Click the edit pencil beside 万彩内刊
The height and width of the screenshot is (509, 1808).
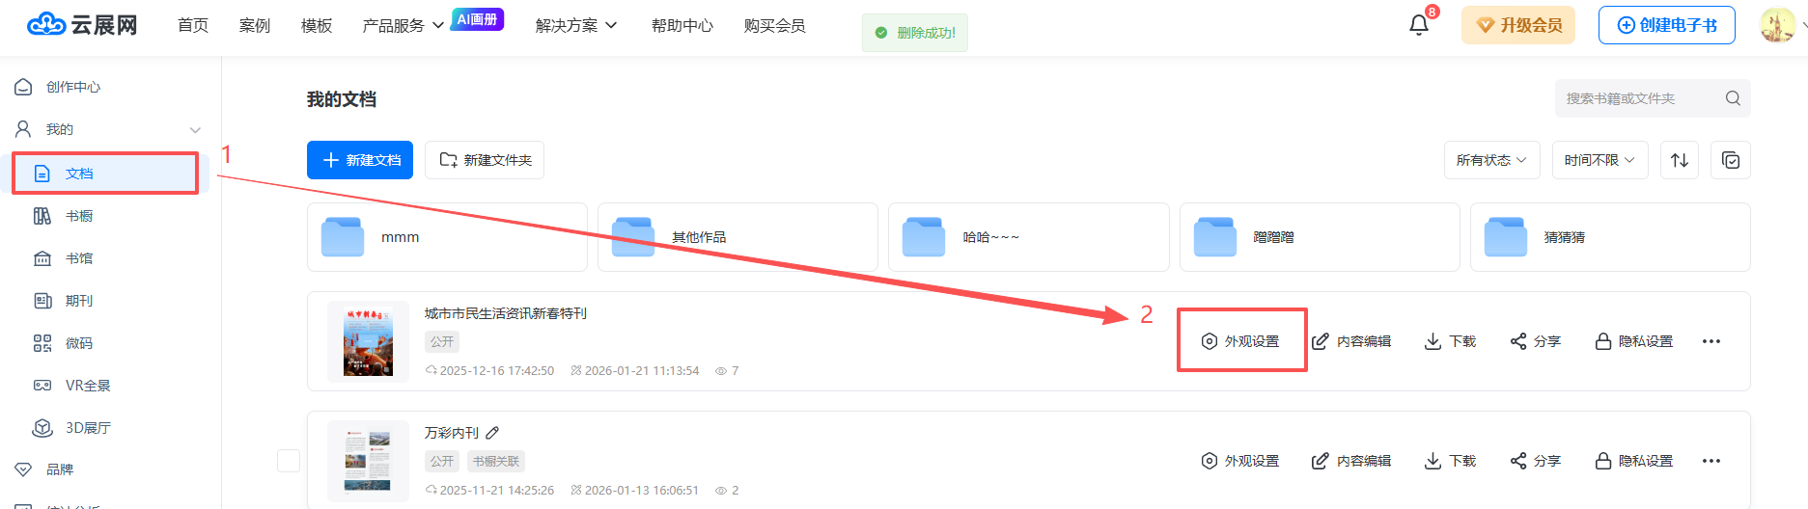[492, 433]
